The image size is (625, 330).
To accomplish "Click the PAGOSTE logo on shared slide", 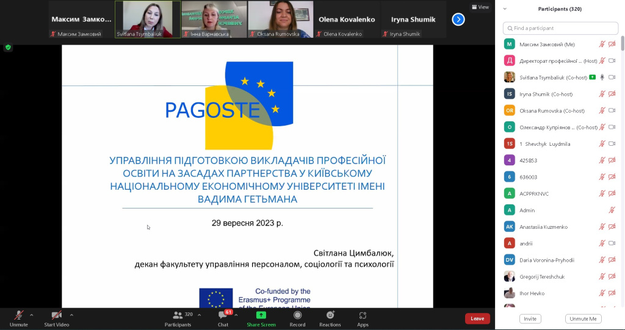I will click(x=229, y=105).
